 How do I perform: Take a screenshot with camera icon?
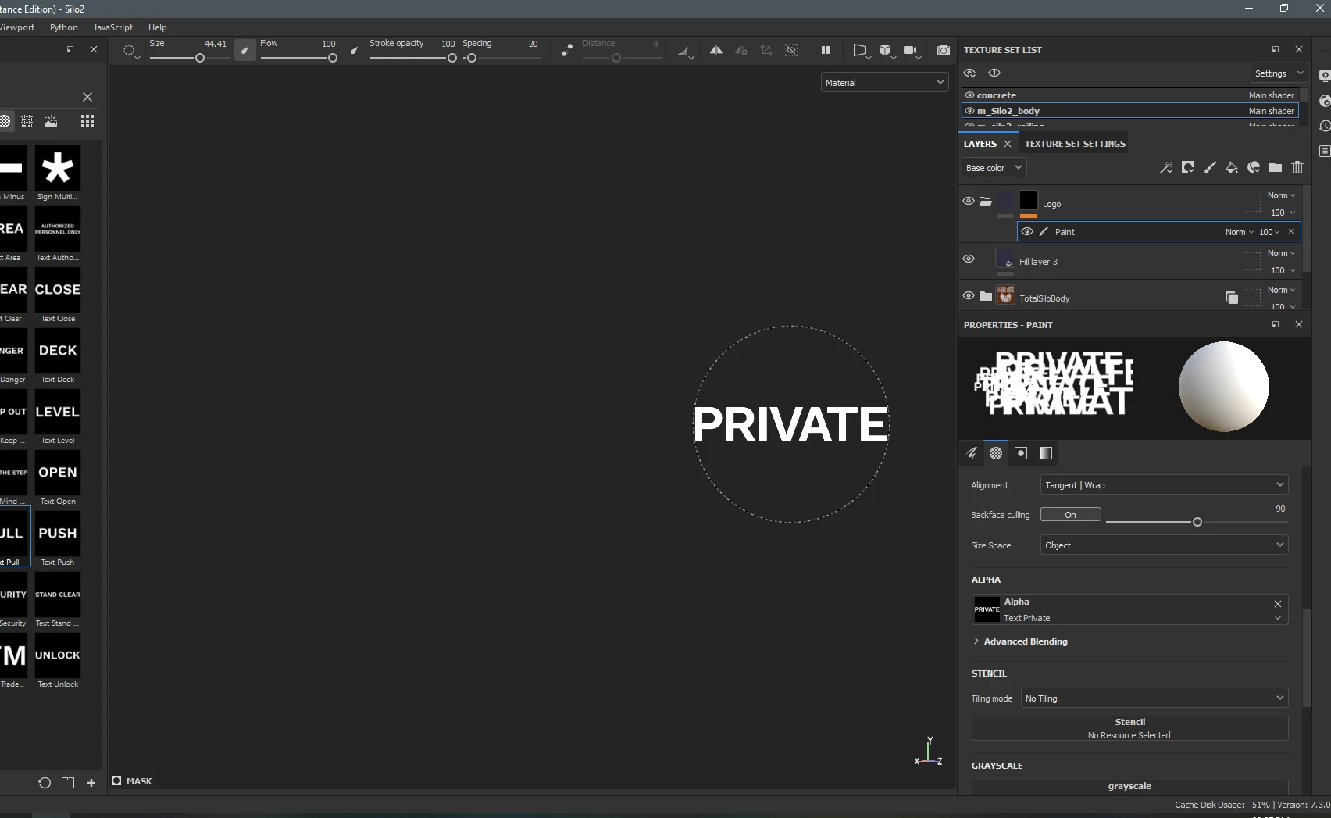click(x=944, y=50)
